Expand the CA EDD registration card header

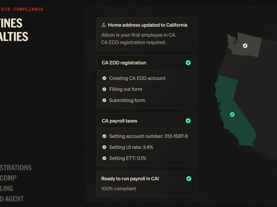(x=146, y=63)
